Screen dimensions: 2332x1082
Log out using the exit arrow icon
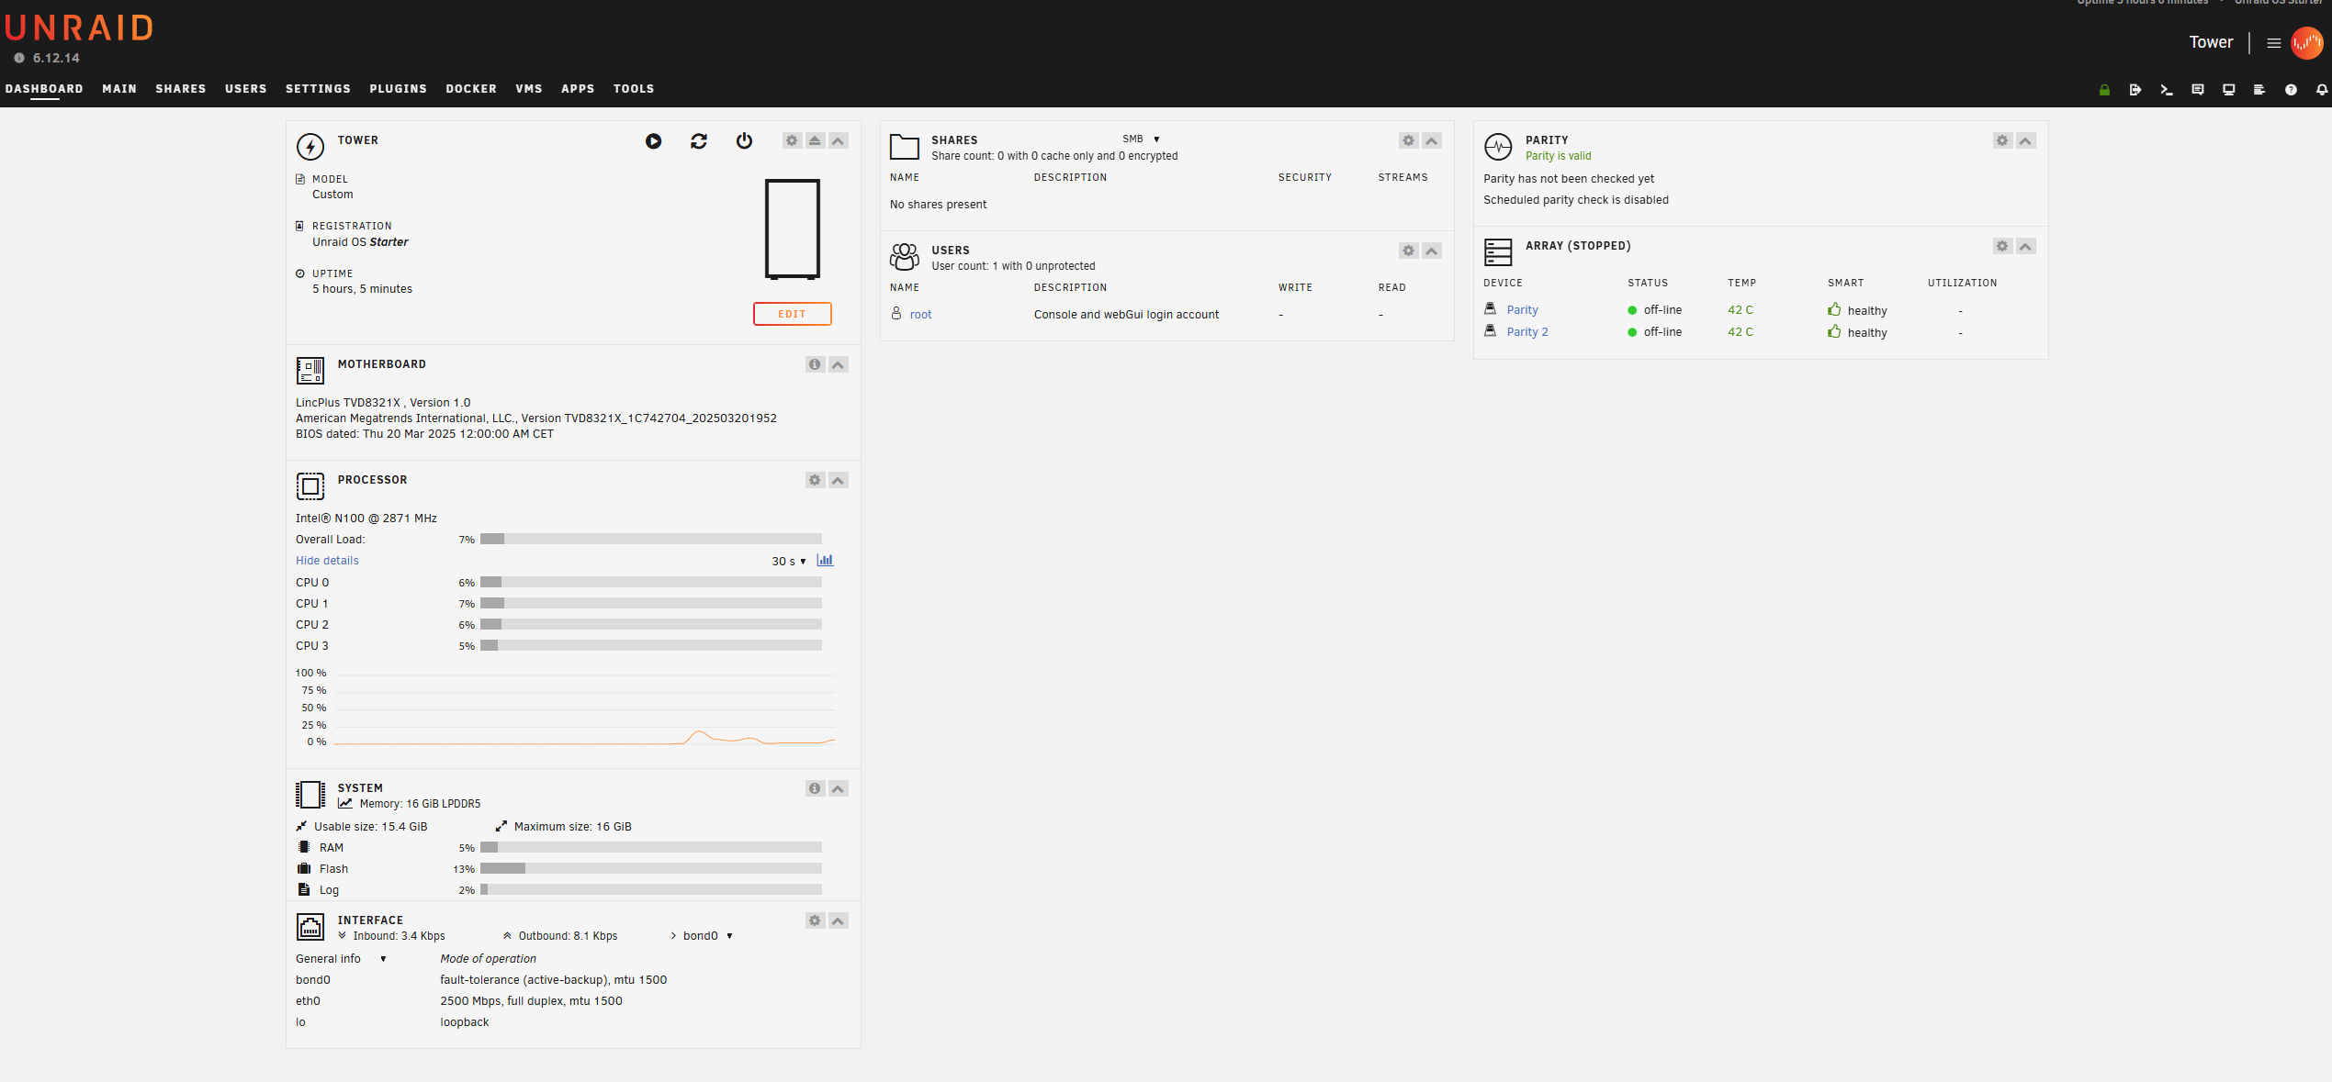click(2135, 90)
